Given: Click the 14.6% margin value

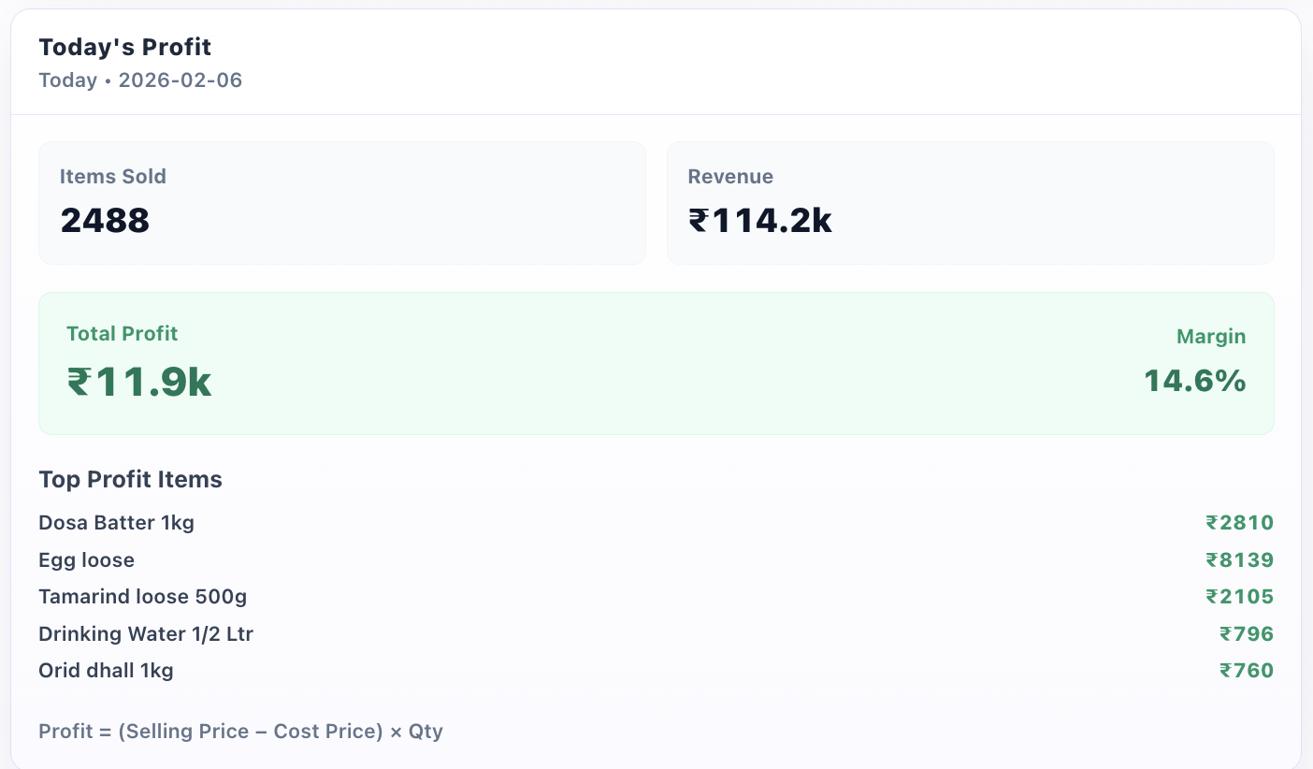Looking at the screenshot, I should coord(1195,381).
